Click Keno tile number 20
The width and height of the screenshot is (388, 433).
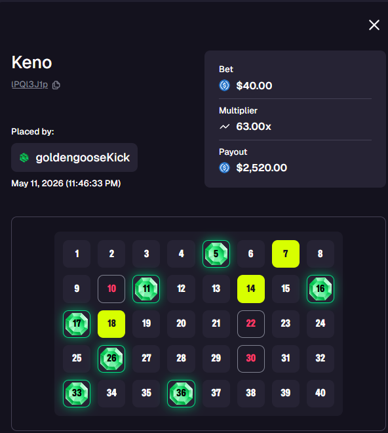point(181,323)
